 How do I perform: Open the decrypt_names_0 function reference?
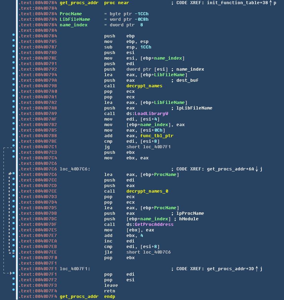pyautogui.click(x=147, y=191)
